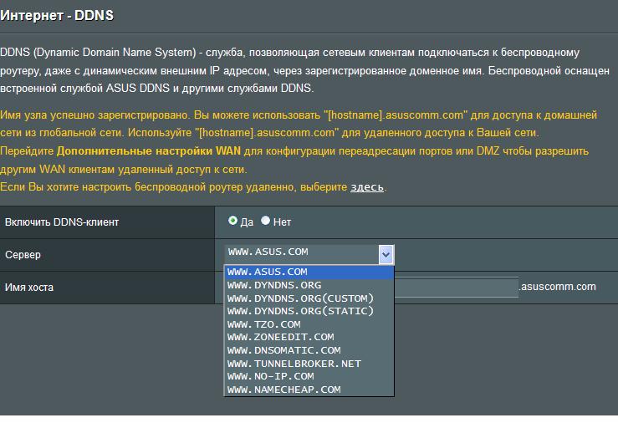Viewport: 618px width, 428px height.
Task: Open the 'здесь' remote setup link
Action: coord(367,186)
